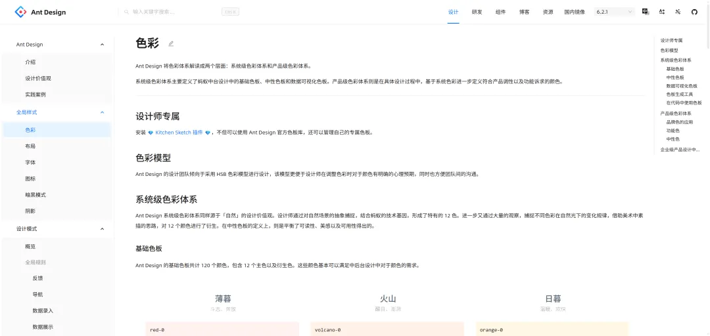The image size is (710, 336).
Task: Jump to 数据可视化色板 anchor
Action: coord(682,86)
